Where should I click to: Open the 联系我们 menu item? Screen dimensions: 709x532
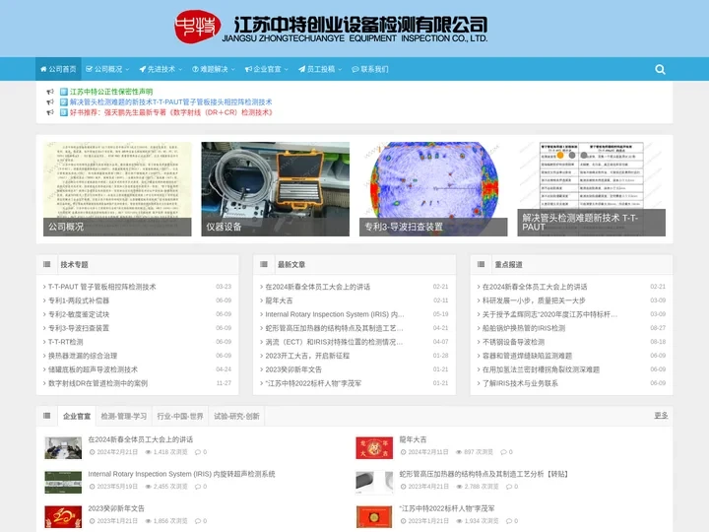370,69
